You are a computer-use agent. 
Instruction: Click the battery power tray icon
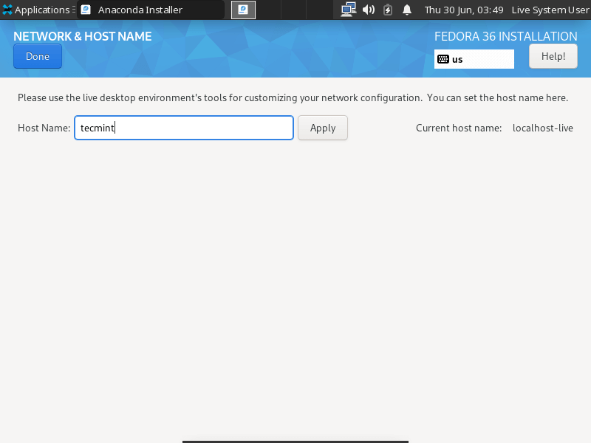pyautogui.click(x=387, y=10)
